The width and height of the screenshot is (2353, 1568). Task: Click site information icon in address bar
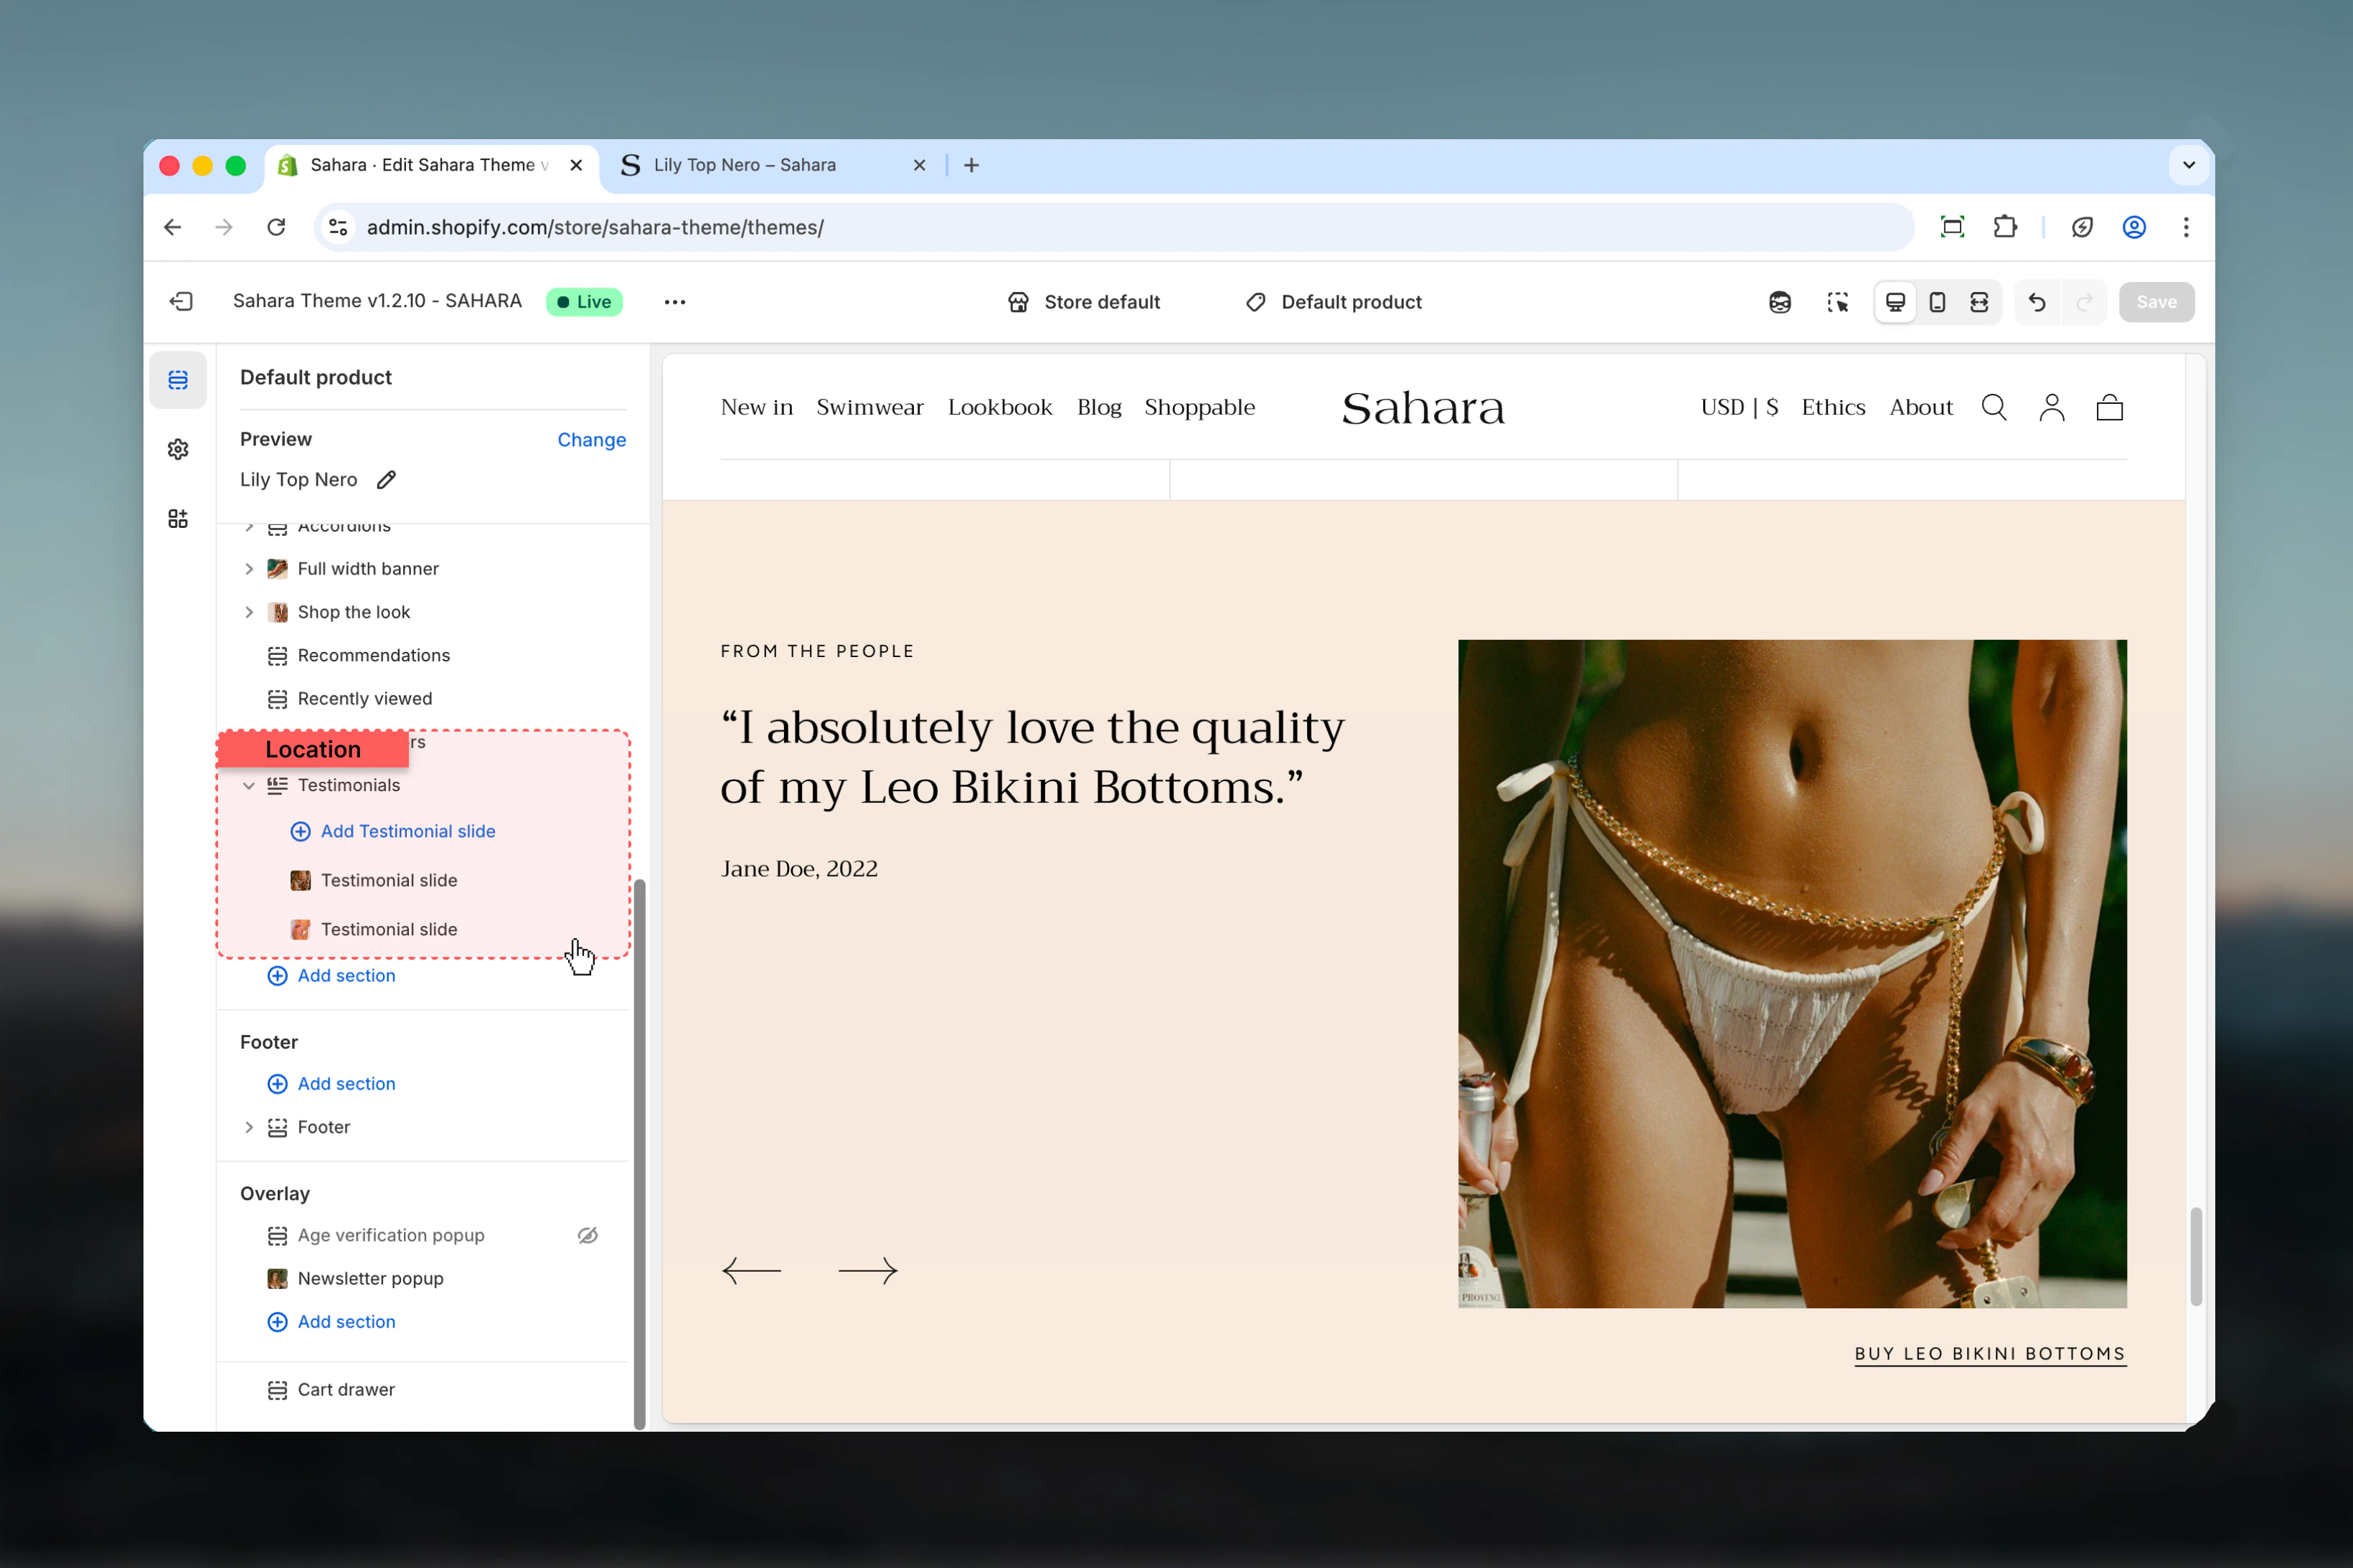(x=338, y=227)
